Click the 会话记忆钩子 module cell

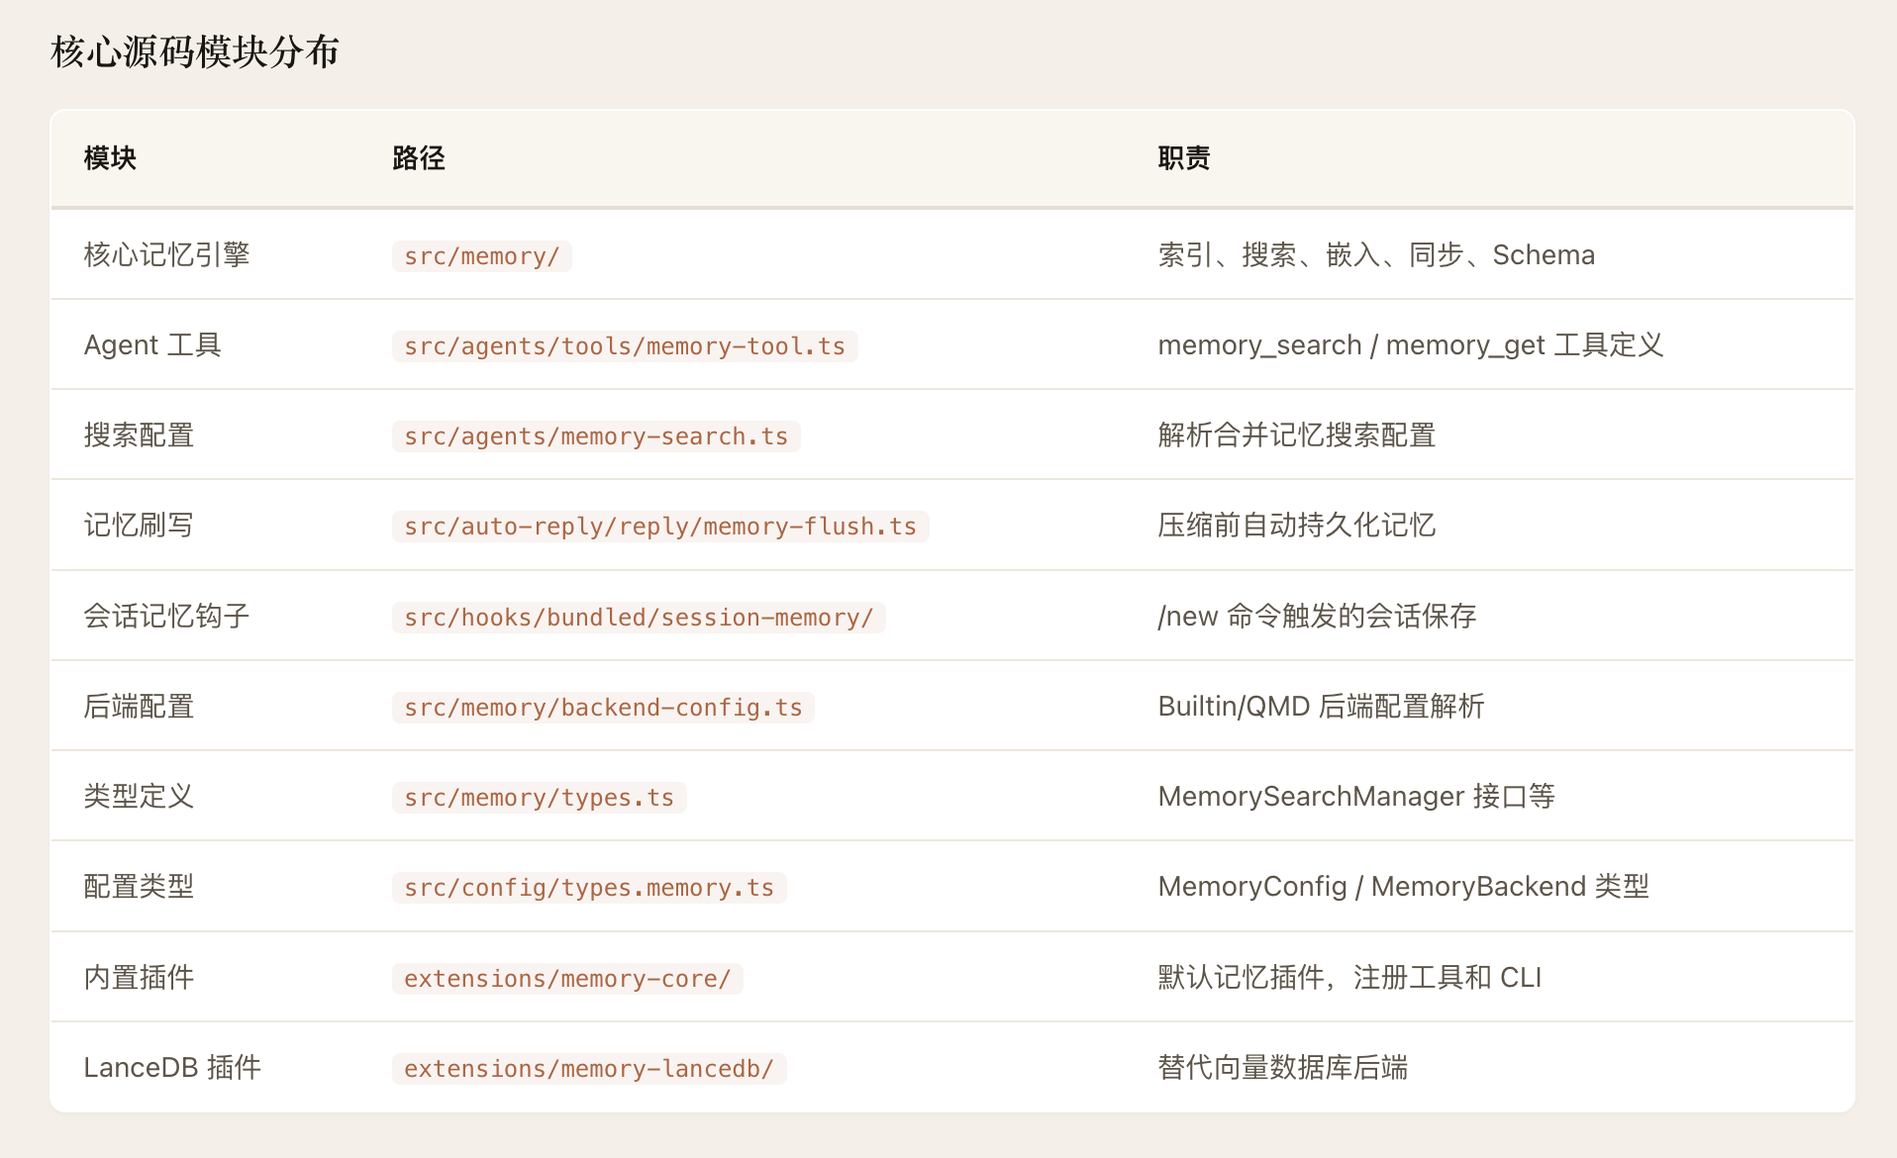click(166, 617)
